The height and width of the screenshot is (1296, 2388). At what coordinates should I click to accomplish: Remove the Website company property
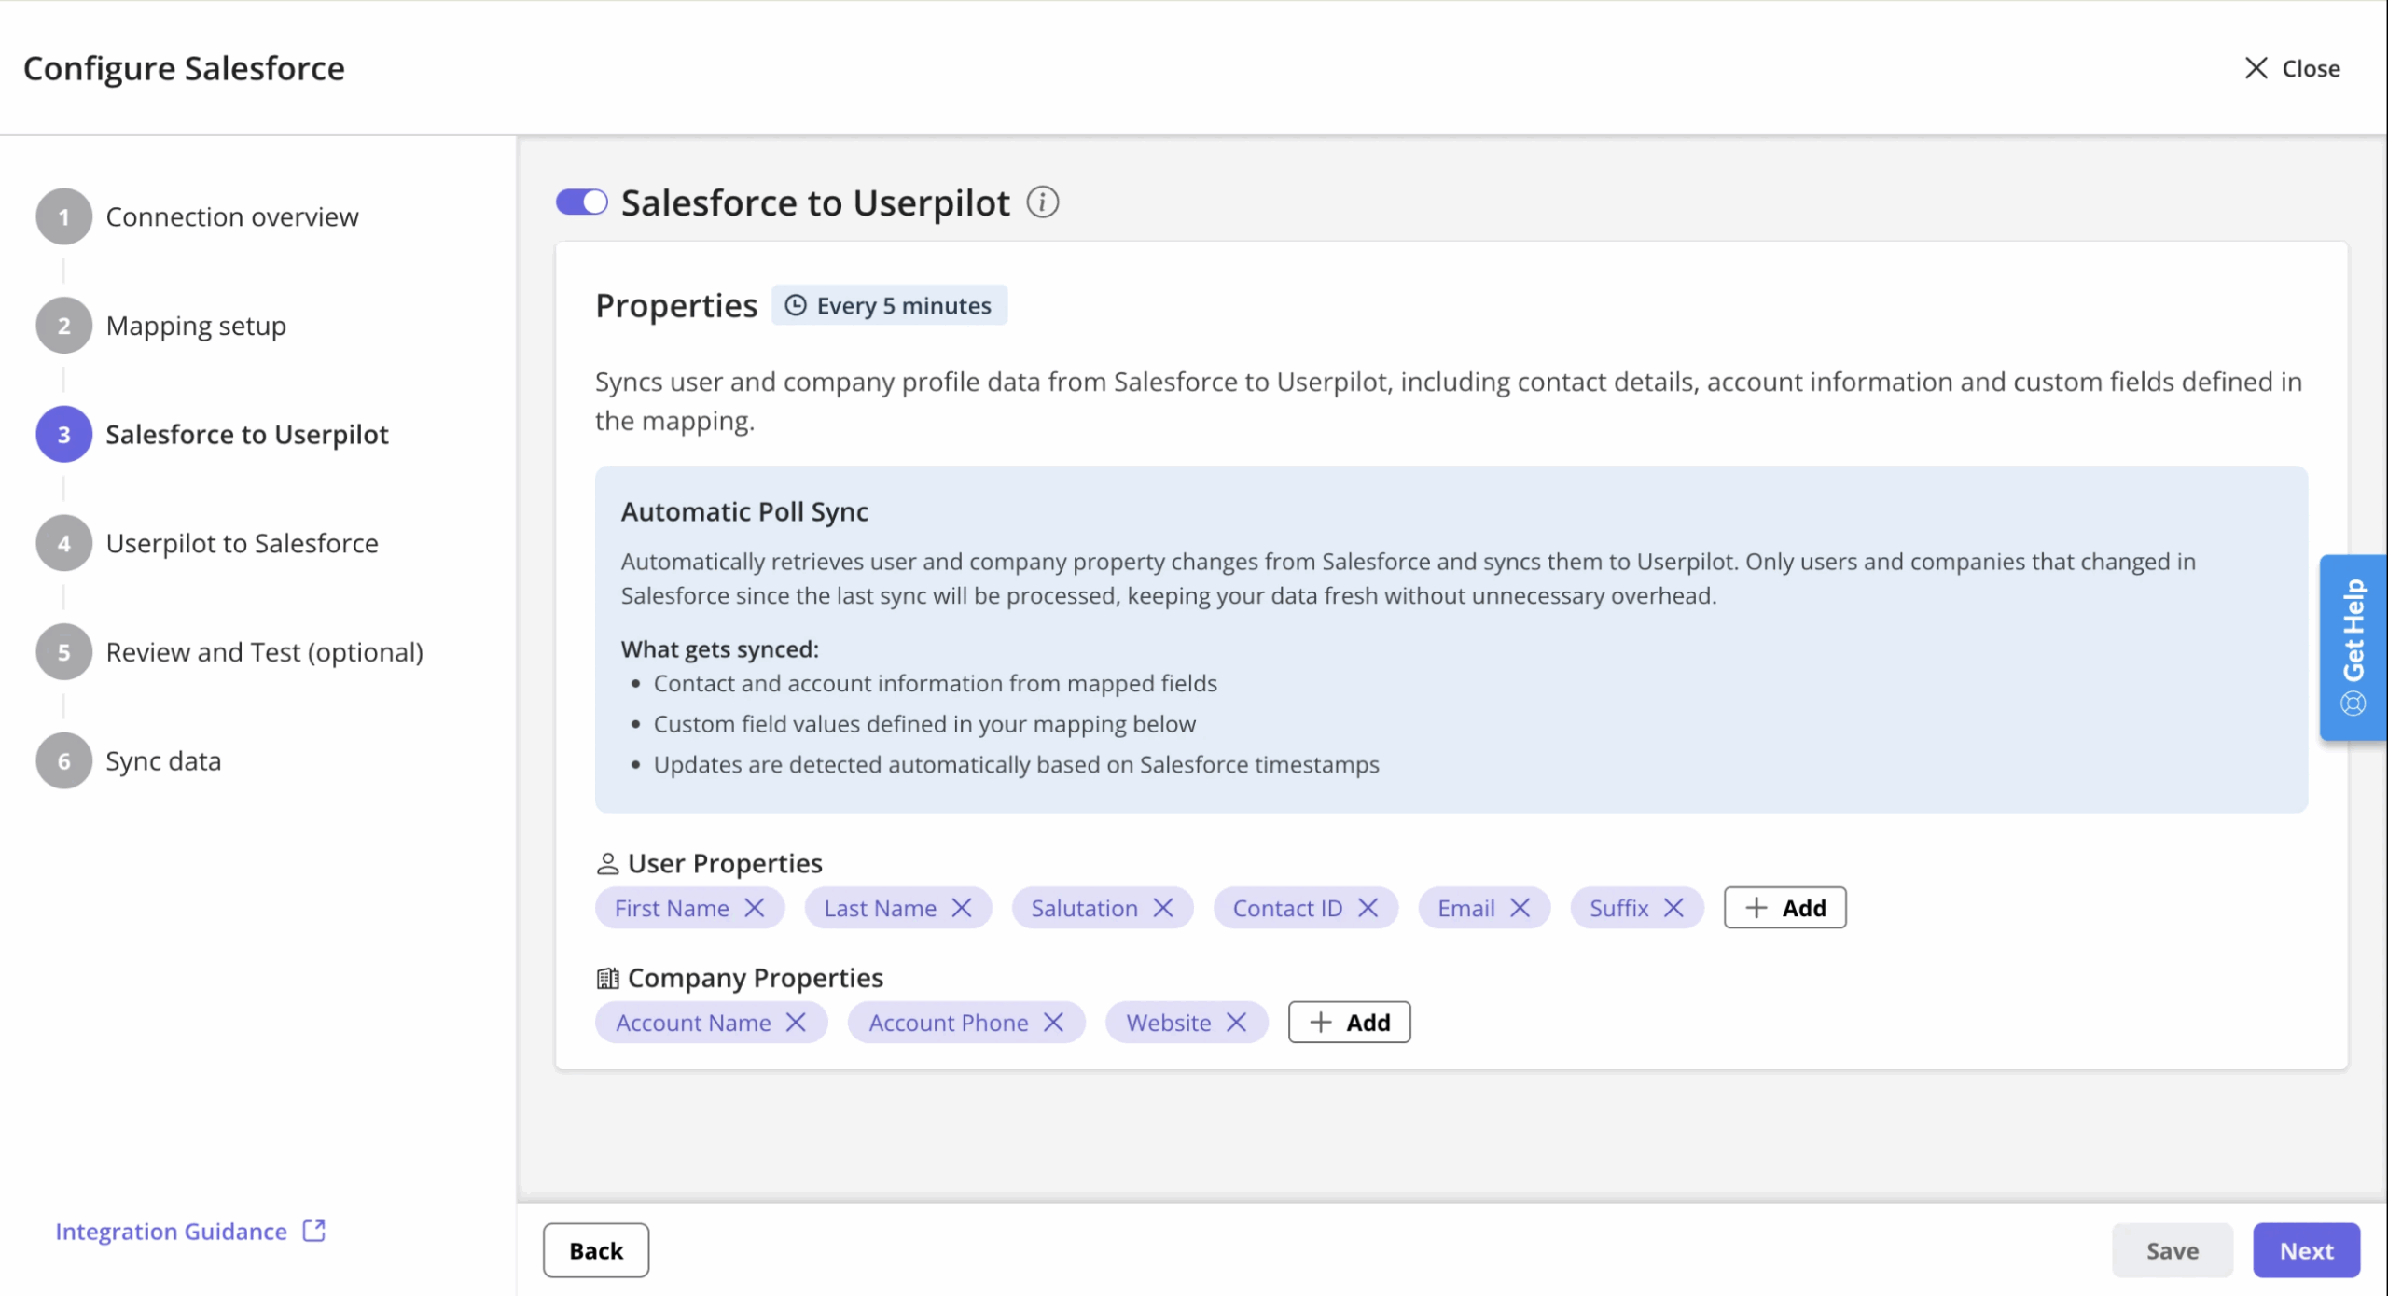point(1236,1023)
